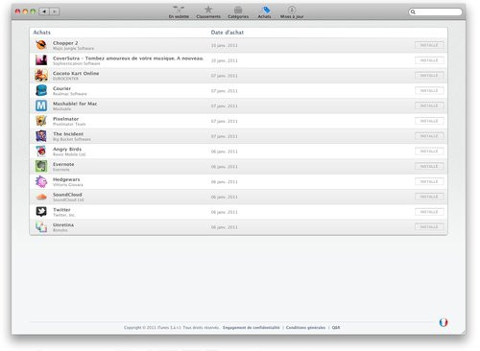The image size is (480, 351).
Task: Click Installé button for Chopper 2
Action: pyautogui.click(x=429, y=45)
